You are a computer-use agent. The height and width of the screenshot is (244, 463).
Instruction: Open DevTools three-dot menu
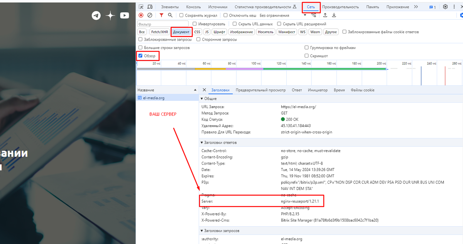coord(454,7)
